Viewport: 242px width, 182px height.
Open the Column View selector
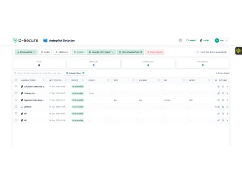point(76,73)
